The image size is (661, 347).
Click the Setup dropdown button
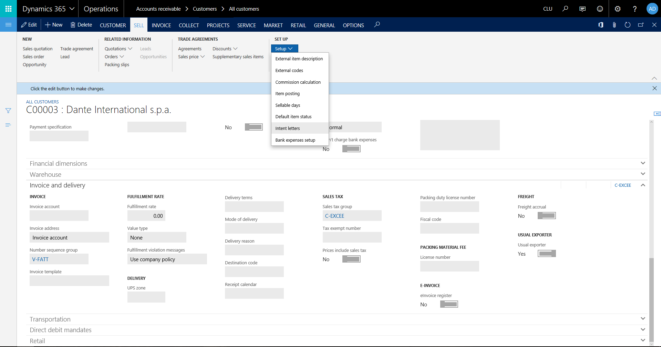tap(285, 49)
